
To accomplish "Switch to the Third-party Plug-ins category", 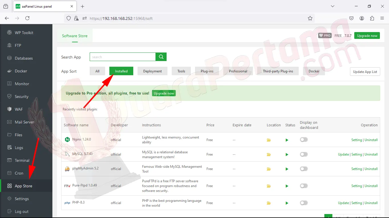I will [277, 71].
